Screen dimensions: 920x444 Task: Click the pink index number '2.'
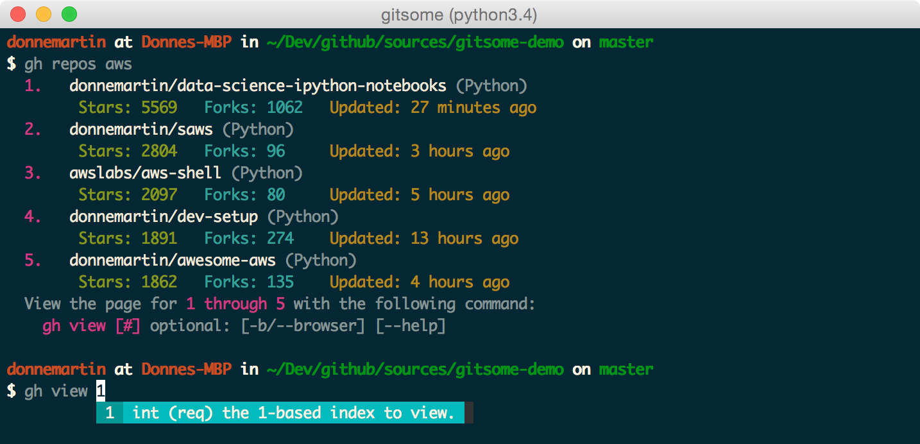point(33,129)
